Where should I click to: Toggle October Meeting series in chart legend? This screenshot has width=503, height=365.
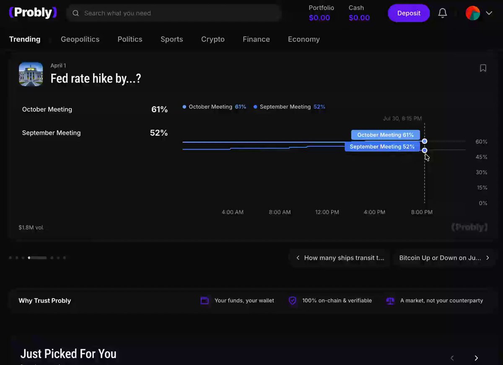(x=214, y=107)
